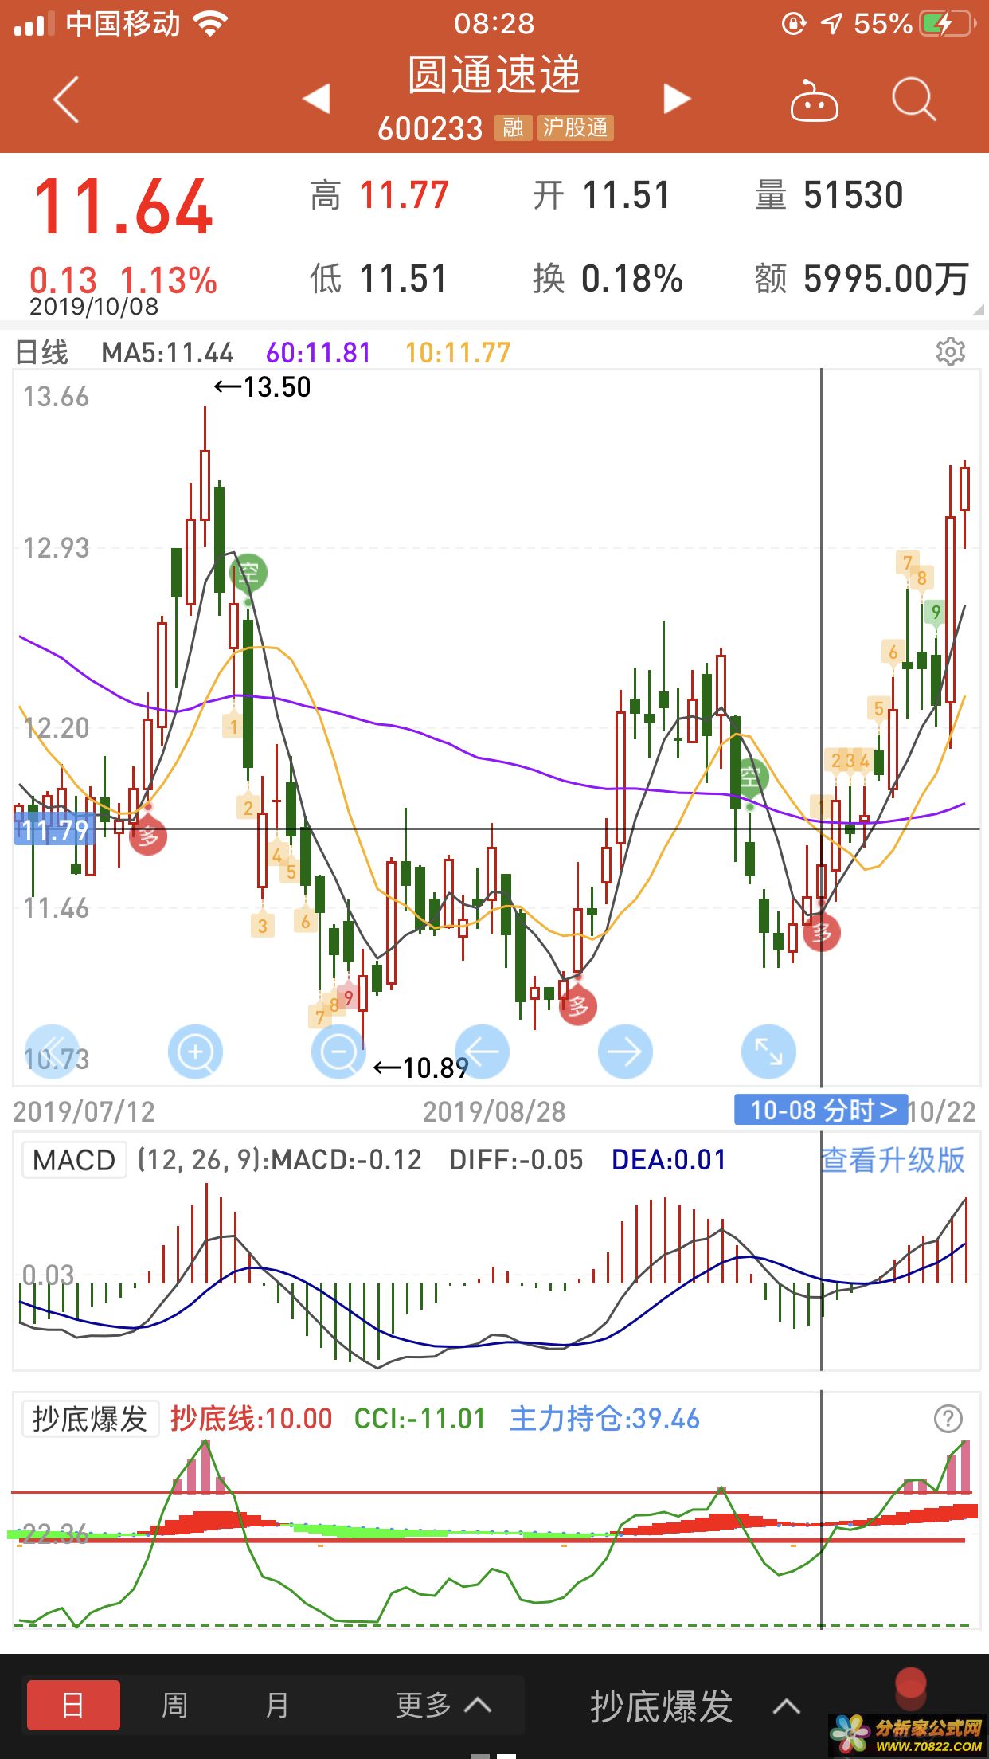Tap the 低 11.51 low price
The height and width of the screenshot is (1759, 989).
coord(378,279)
